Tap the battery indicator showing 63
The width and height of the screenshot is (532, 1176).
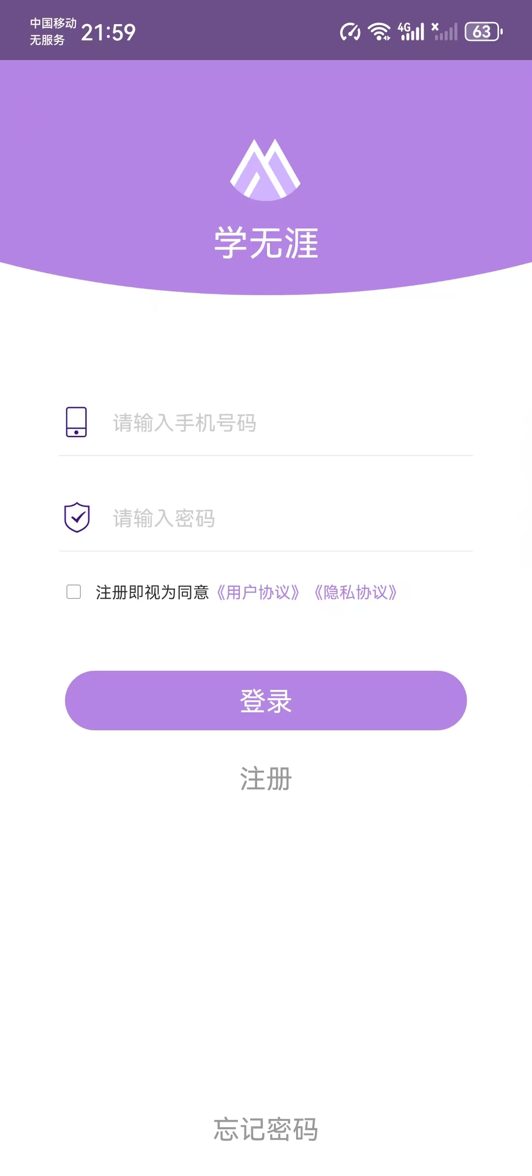pos(483,32)
